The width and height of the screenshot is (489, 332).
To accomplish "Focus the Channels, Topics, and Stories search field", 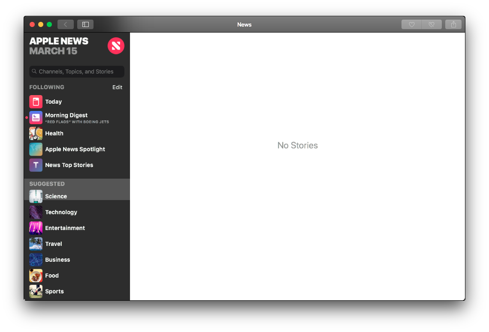I will [77, 71].
